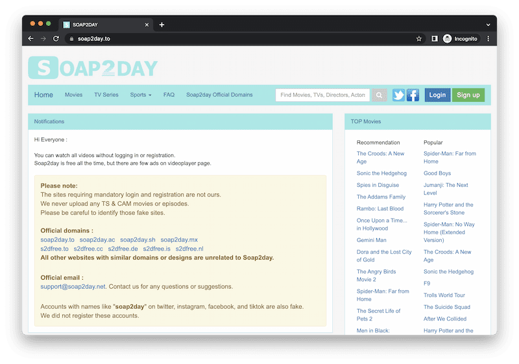Open Rambo: Last Blood link
Screen dimensions: 519x364
(380, 208)
